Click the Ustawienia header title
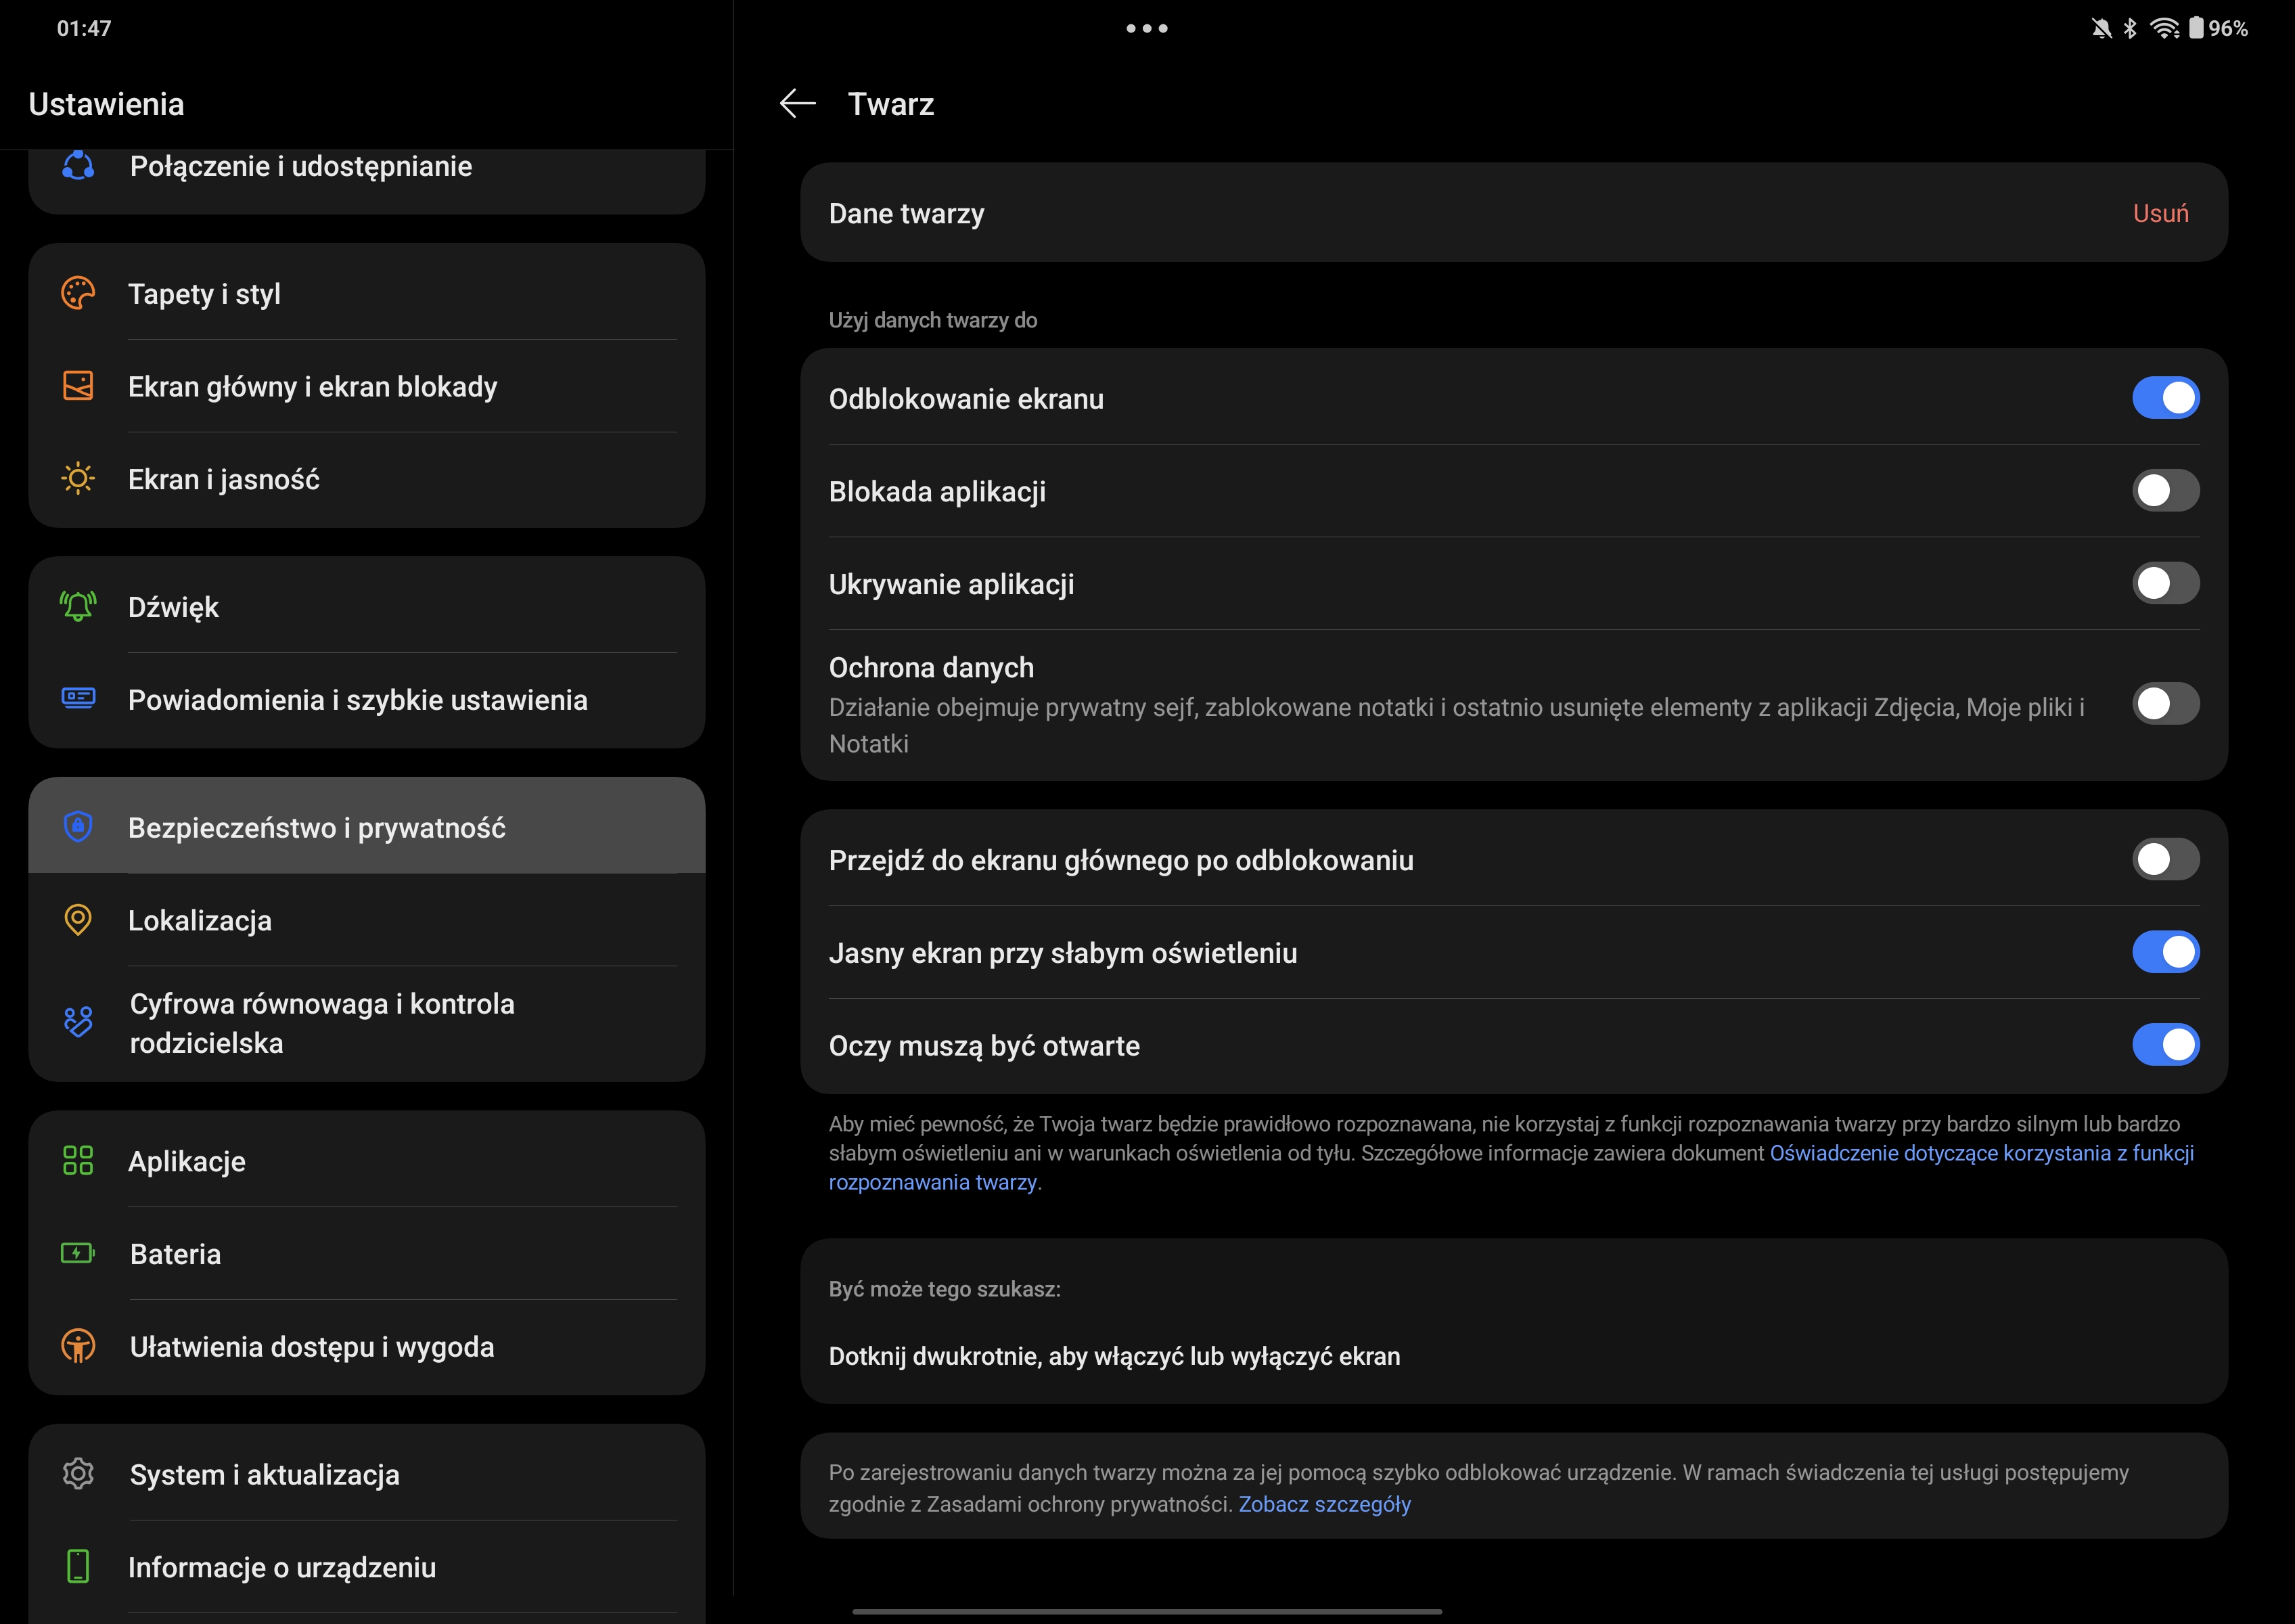Image resolution: width=2295 pixels, height=1624 pixels. coord(106,104)
